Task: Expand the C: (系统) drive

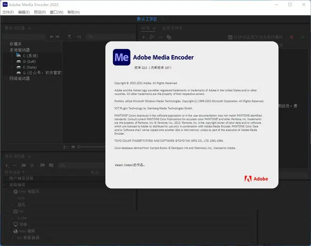Action: tap(12, 55)
